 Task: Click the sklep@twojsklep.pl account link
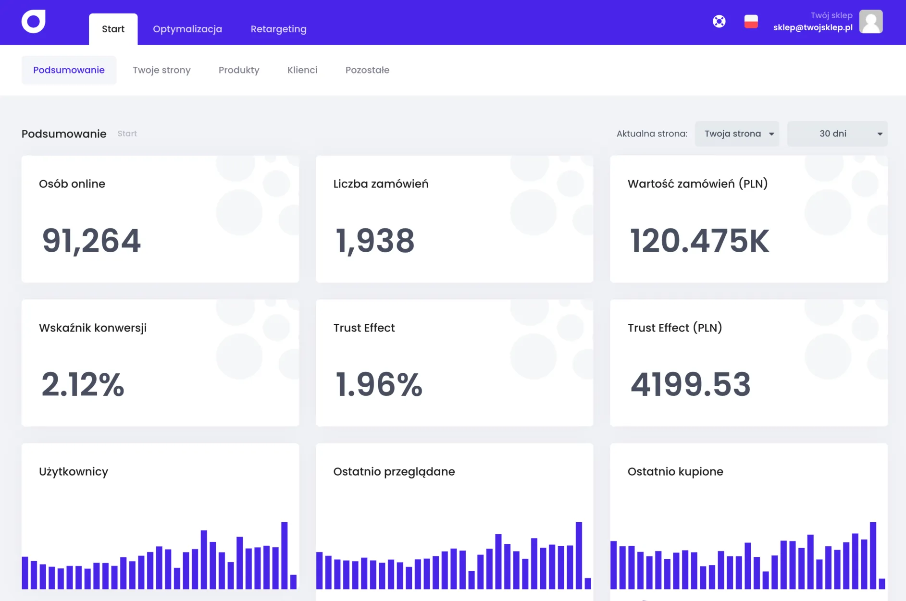(x=813, y=27)
